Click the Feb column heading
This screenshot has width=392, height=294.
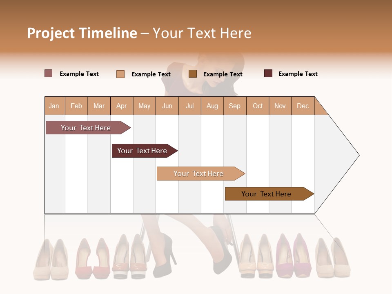77,106
